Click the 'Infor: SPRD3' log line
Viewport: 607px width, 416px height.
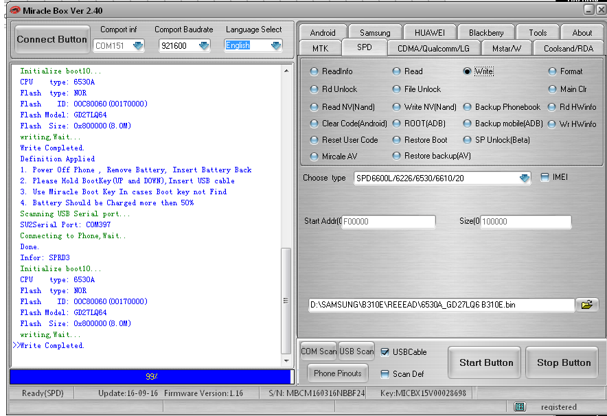[45, 257]
